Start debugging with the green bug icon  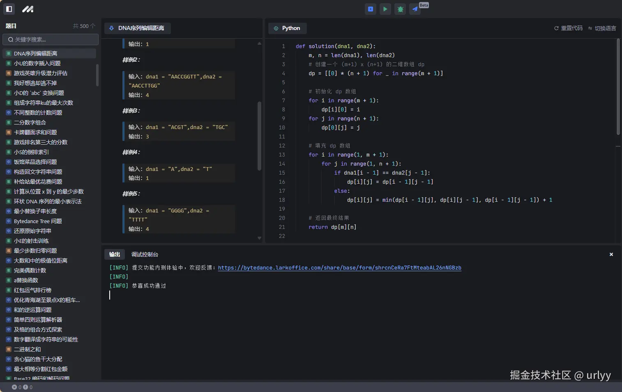point(400,9)
